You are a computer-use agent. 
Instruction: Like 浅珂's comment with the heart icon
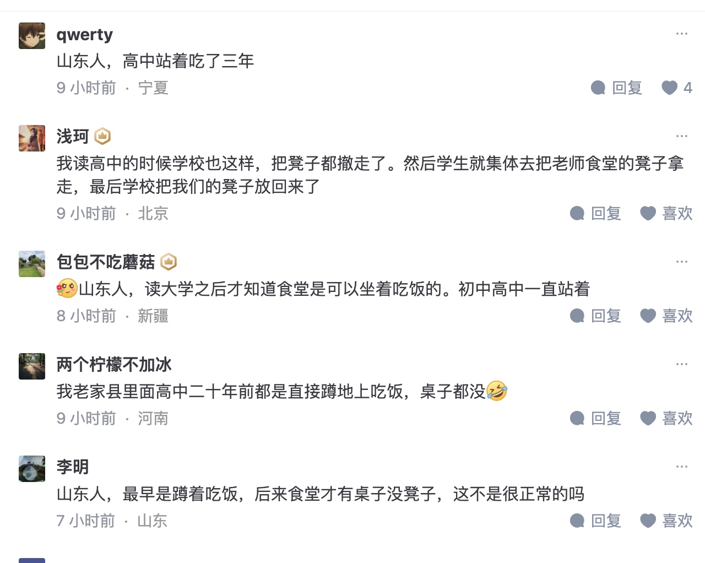[648, 213]
